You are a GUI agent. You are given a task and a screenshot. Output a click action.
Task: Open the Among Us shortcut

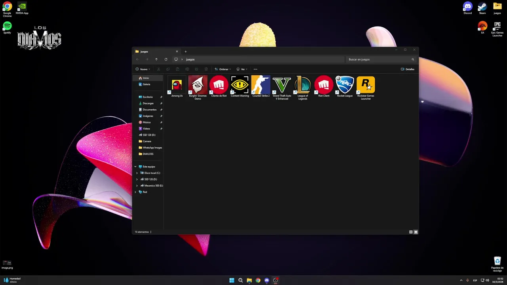click(177, 87)
